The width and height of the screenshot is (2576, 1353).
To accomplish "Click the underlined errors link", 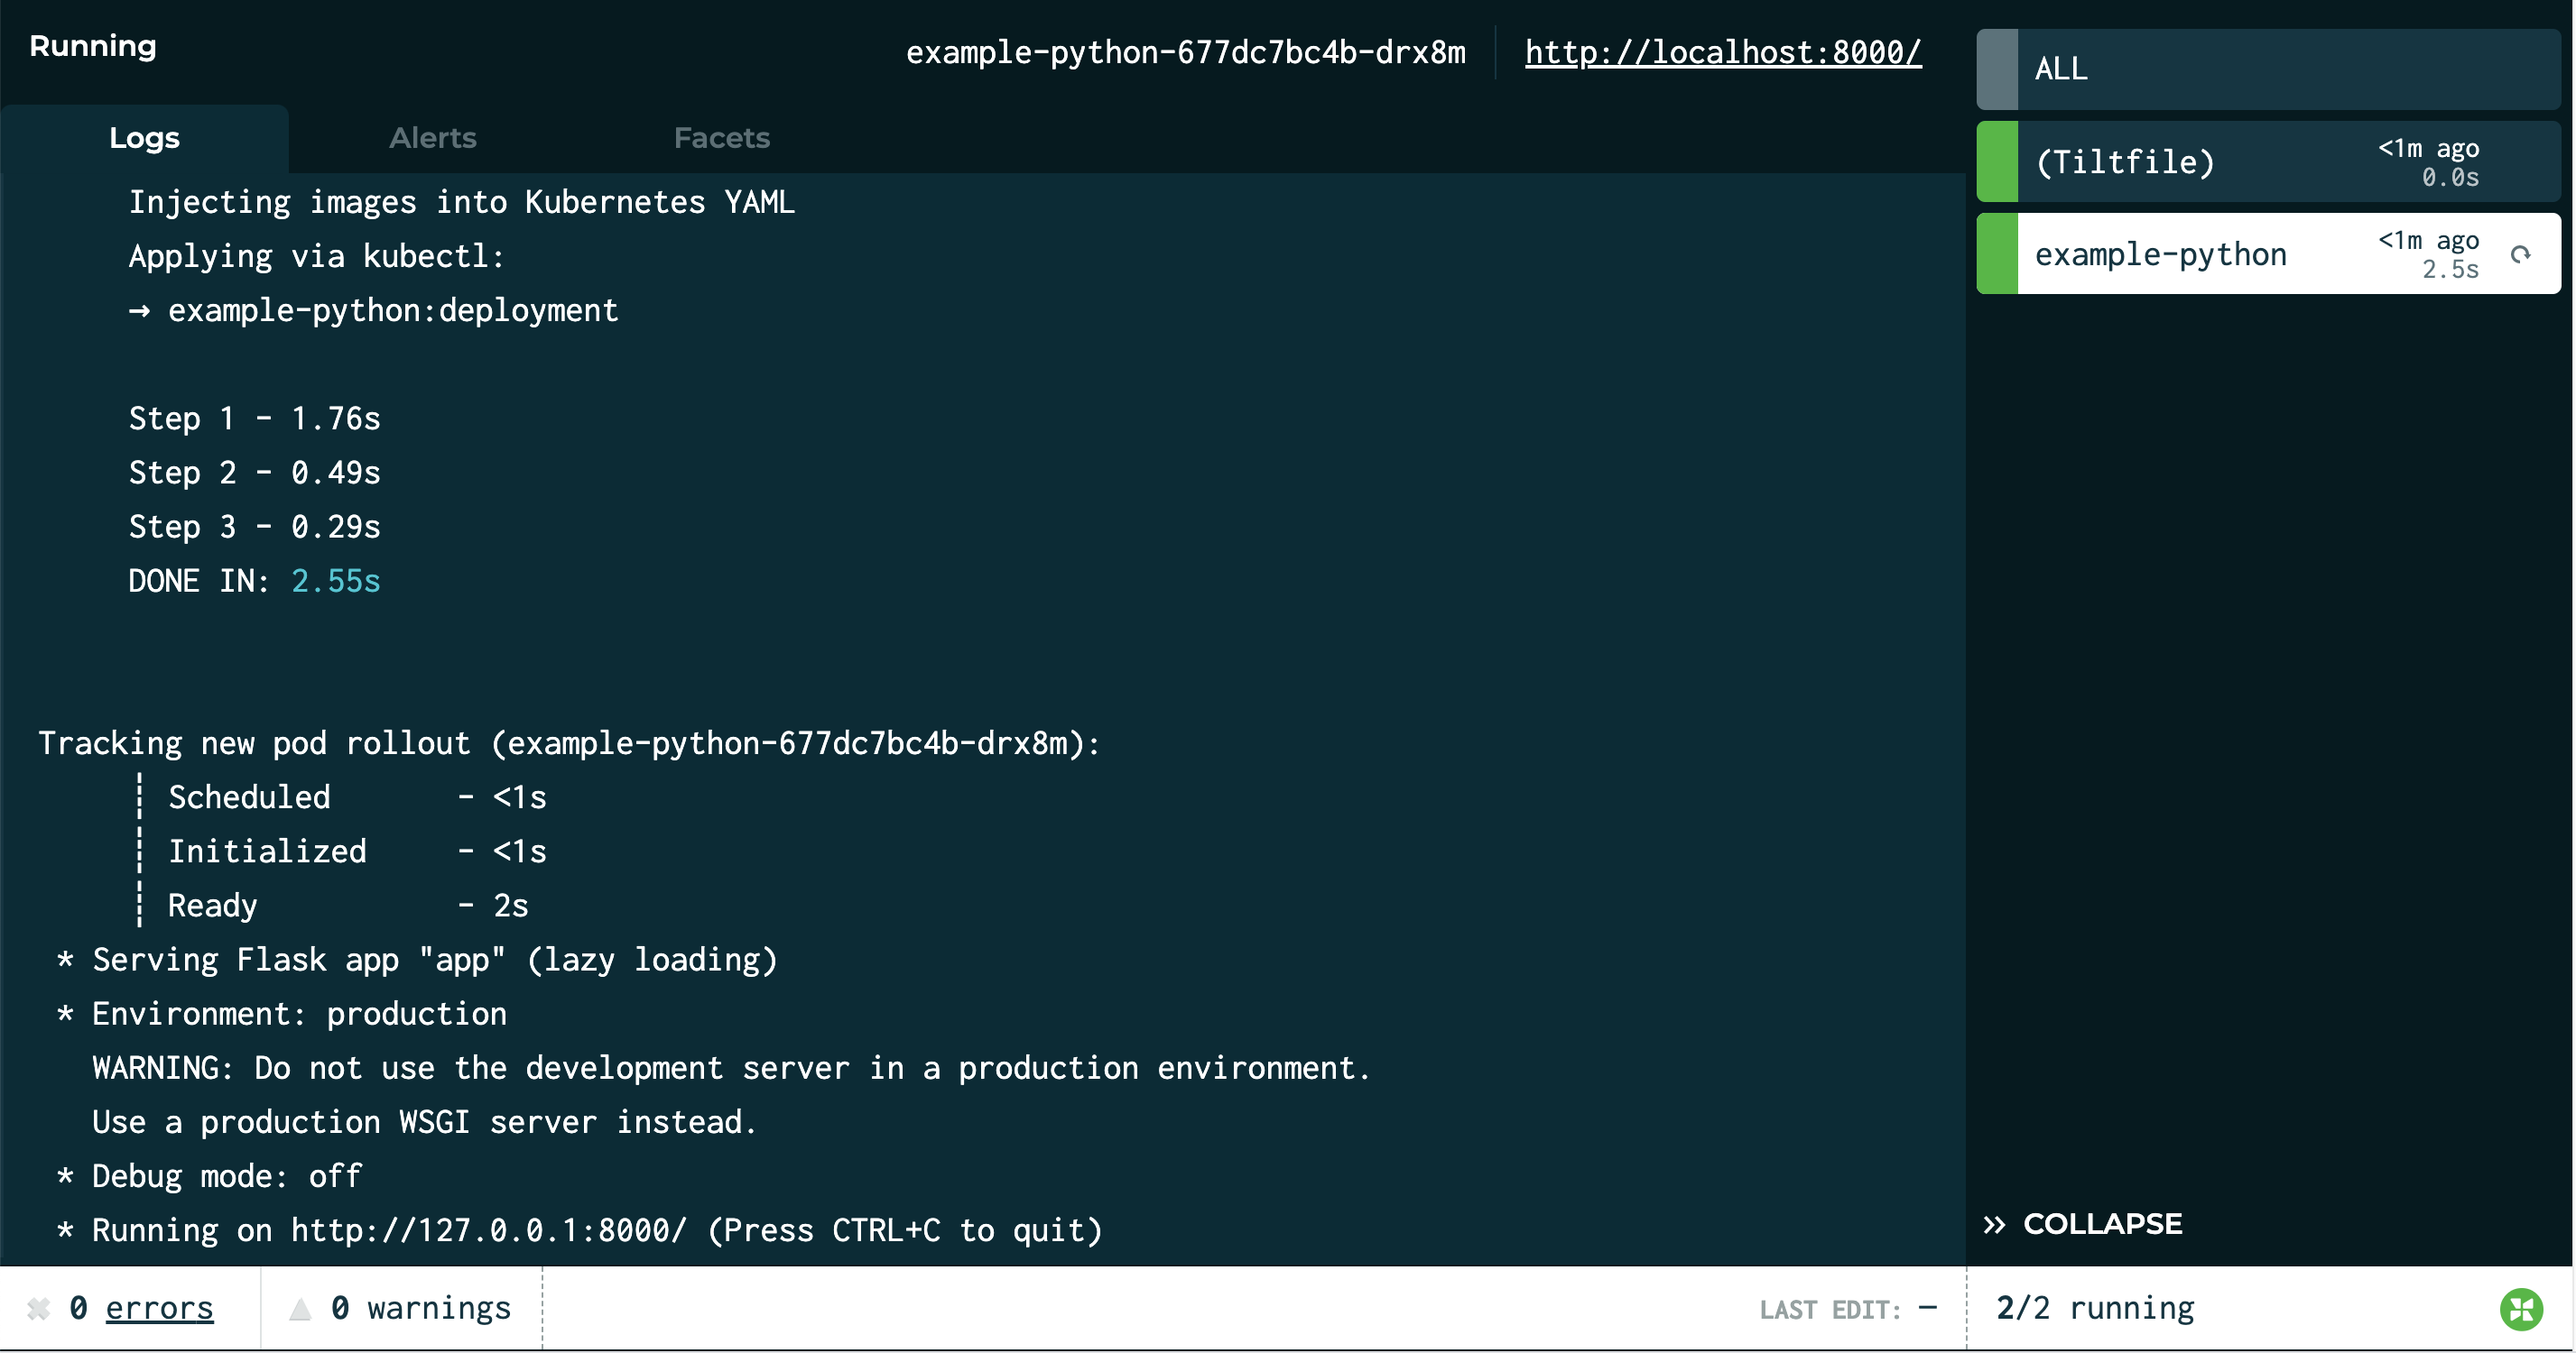I will point(160,1307).
